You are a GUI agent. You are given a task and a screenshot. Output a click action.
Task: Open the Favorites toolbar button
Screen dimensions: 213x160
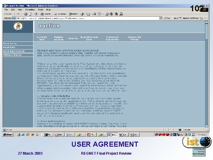coord(59,14)
